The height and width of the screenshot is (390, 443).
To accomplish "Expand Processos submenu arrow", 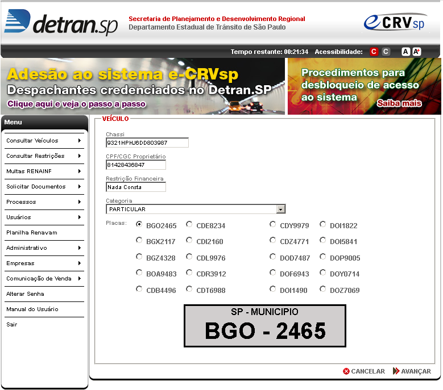I will [x=80, y=202].
